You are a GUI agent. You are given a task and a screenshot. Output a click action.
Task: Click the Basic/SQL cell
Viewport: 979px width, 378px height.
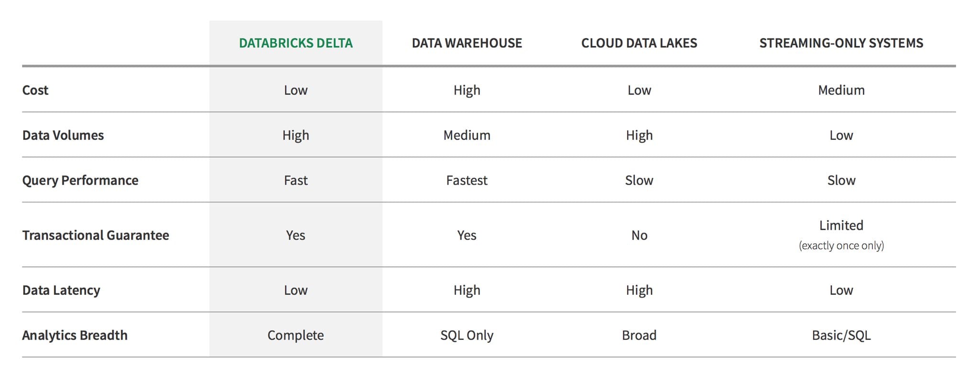tap(841, 335)
